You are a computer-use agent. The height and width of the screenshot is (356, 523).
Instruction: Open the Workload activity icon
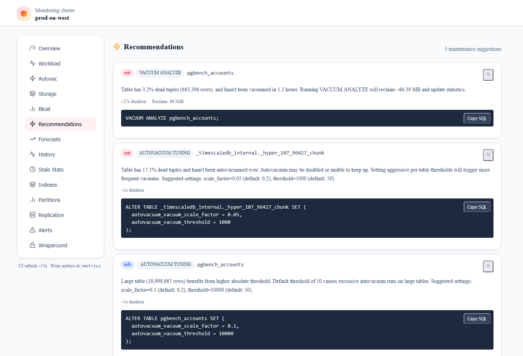click(33, 63)
